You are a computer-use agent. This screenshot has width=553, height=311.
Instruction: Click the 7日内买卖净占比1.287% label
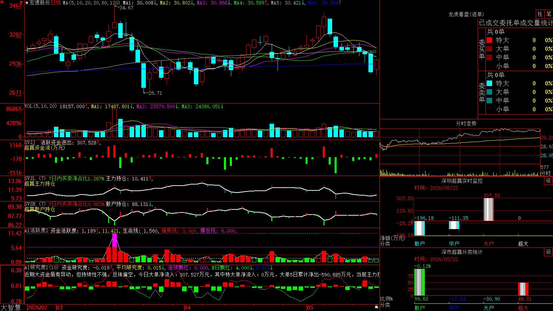pyautogui.click(x=76, y=179)
